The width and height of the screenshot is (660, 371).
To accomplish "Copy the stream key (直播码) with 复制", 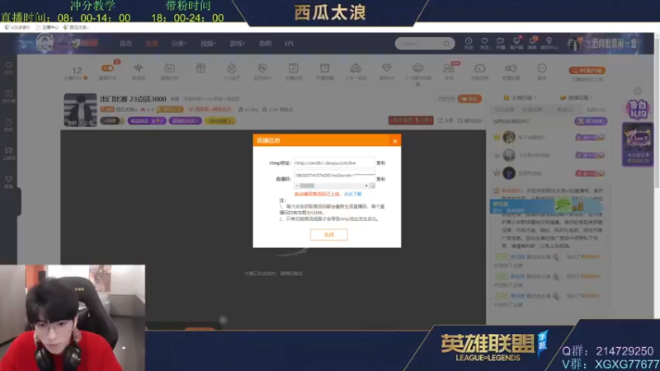I will [x=380, y=179].
